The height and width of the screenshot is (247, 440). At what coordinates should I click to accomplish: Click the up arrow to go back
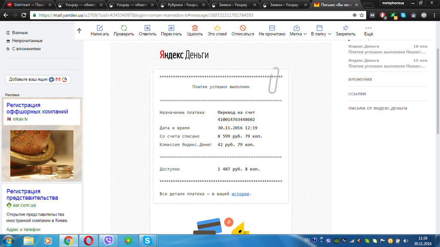(x=79, y=30)
